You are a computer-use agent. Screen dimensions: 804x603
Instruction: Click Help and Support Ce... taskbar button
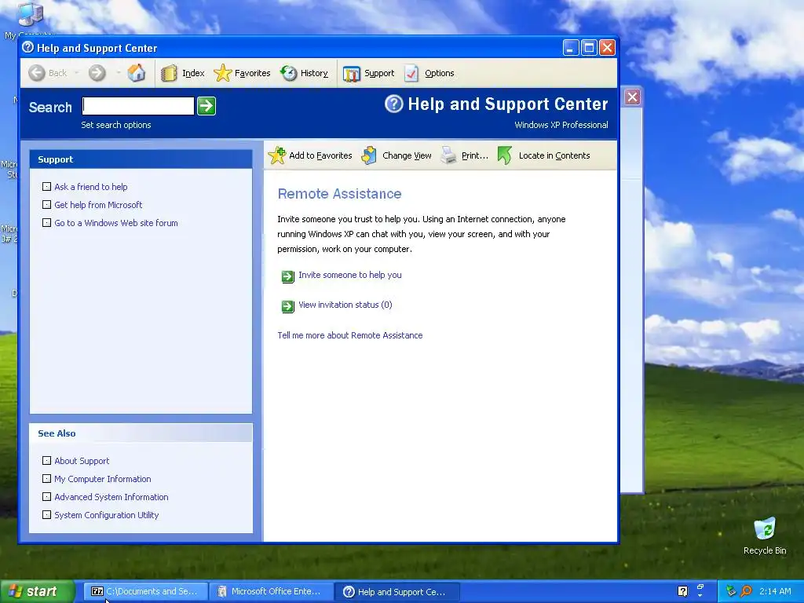[397, 592]
